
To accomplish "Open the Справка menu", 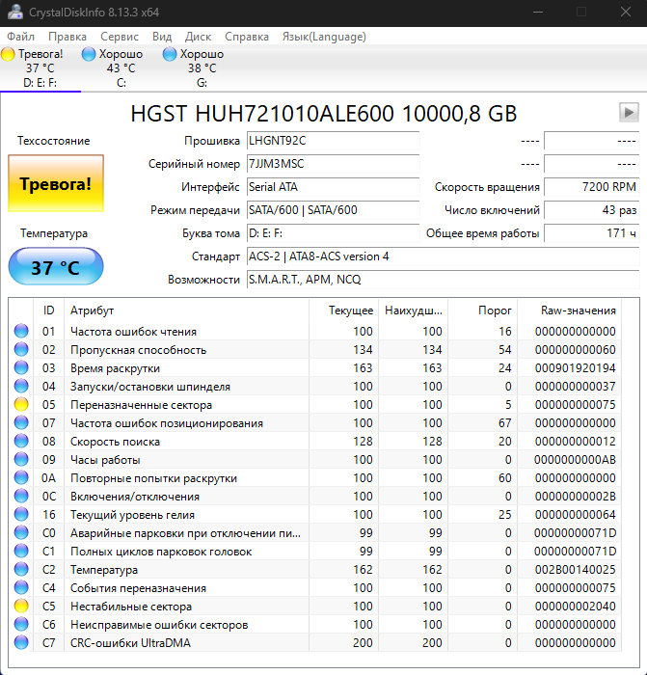I will (x=247, y=37).
